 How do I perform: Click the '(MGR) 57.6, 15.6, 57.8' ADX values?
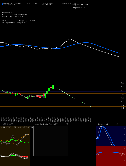[x=27, y=21]
